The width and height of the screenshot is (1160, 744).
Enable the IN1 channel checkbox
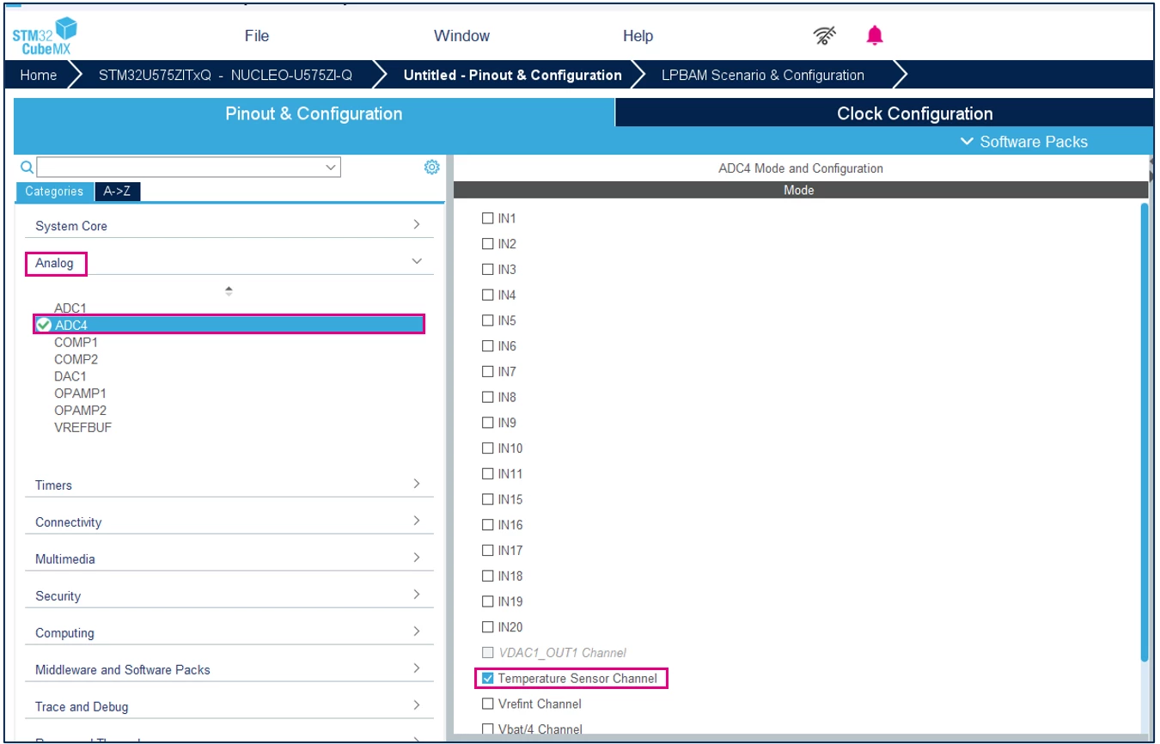[x=488, y=218]
